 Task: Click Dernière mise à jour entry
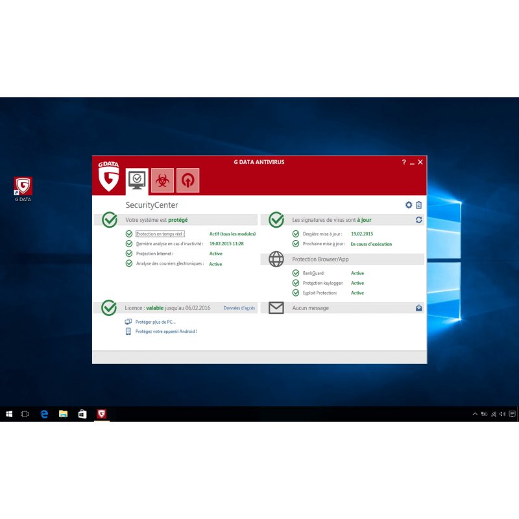[322, 234]
